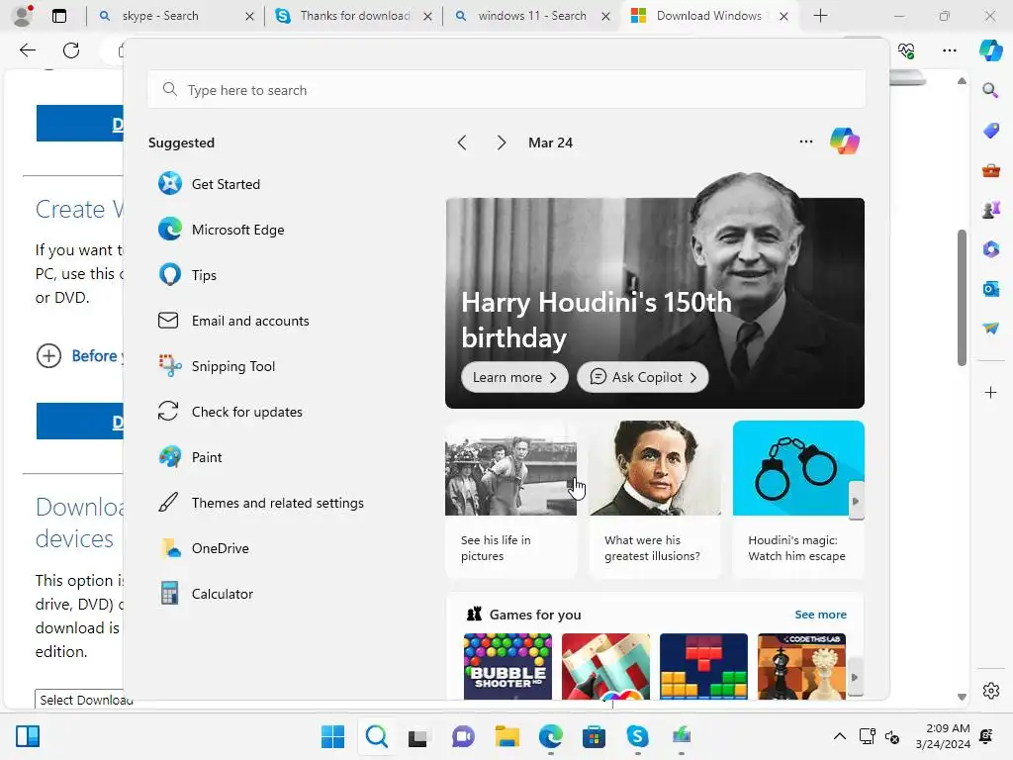Open What were his greatest illusions card
This screenshot has width=1013, height=760.
coord(655,500)
